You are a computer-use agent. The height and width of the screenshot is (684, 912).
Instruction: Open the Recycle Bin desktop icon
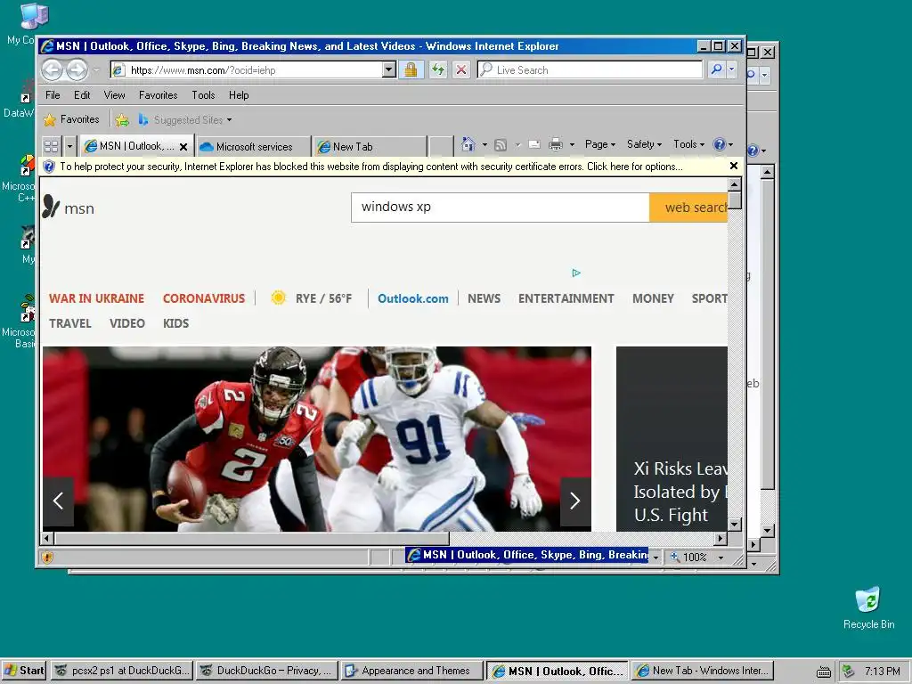coord(868,607)
